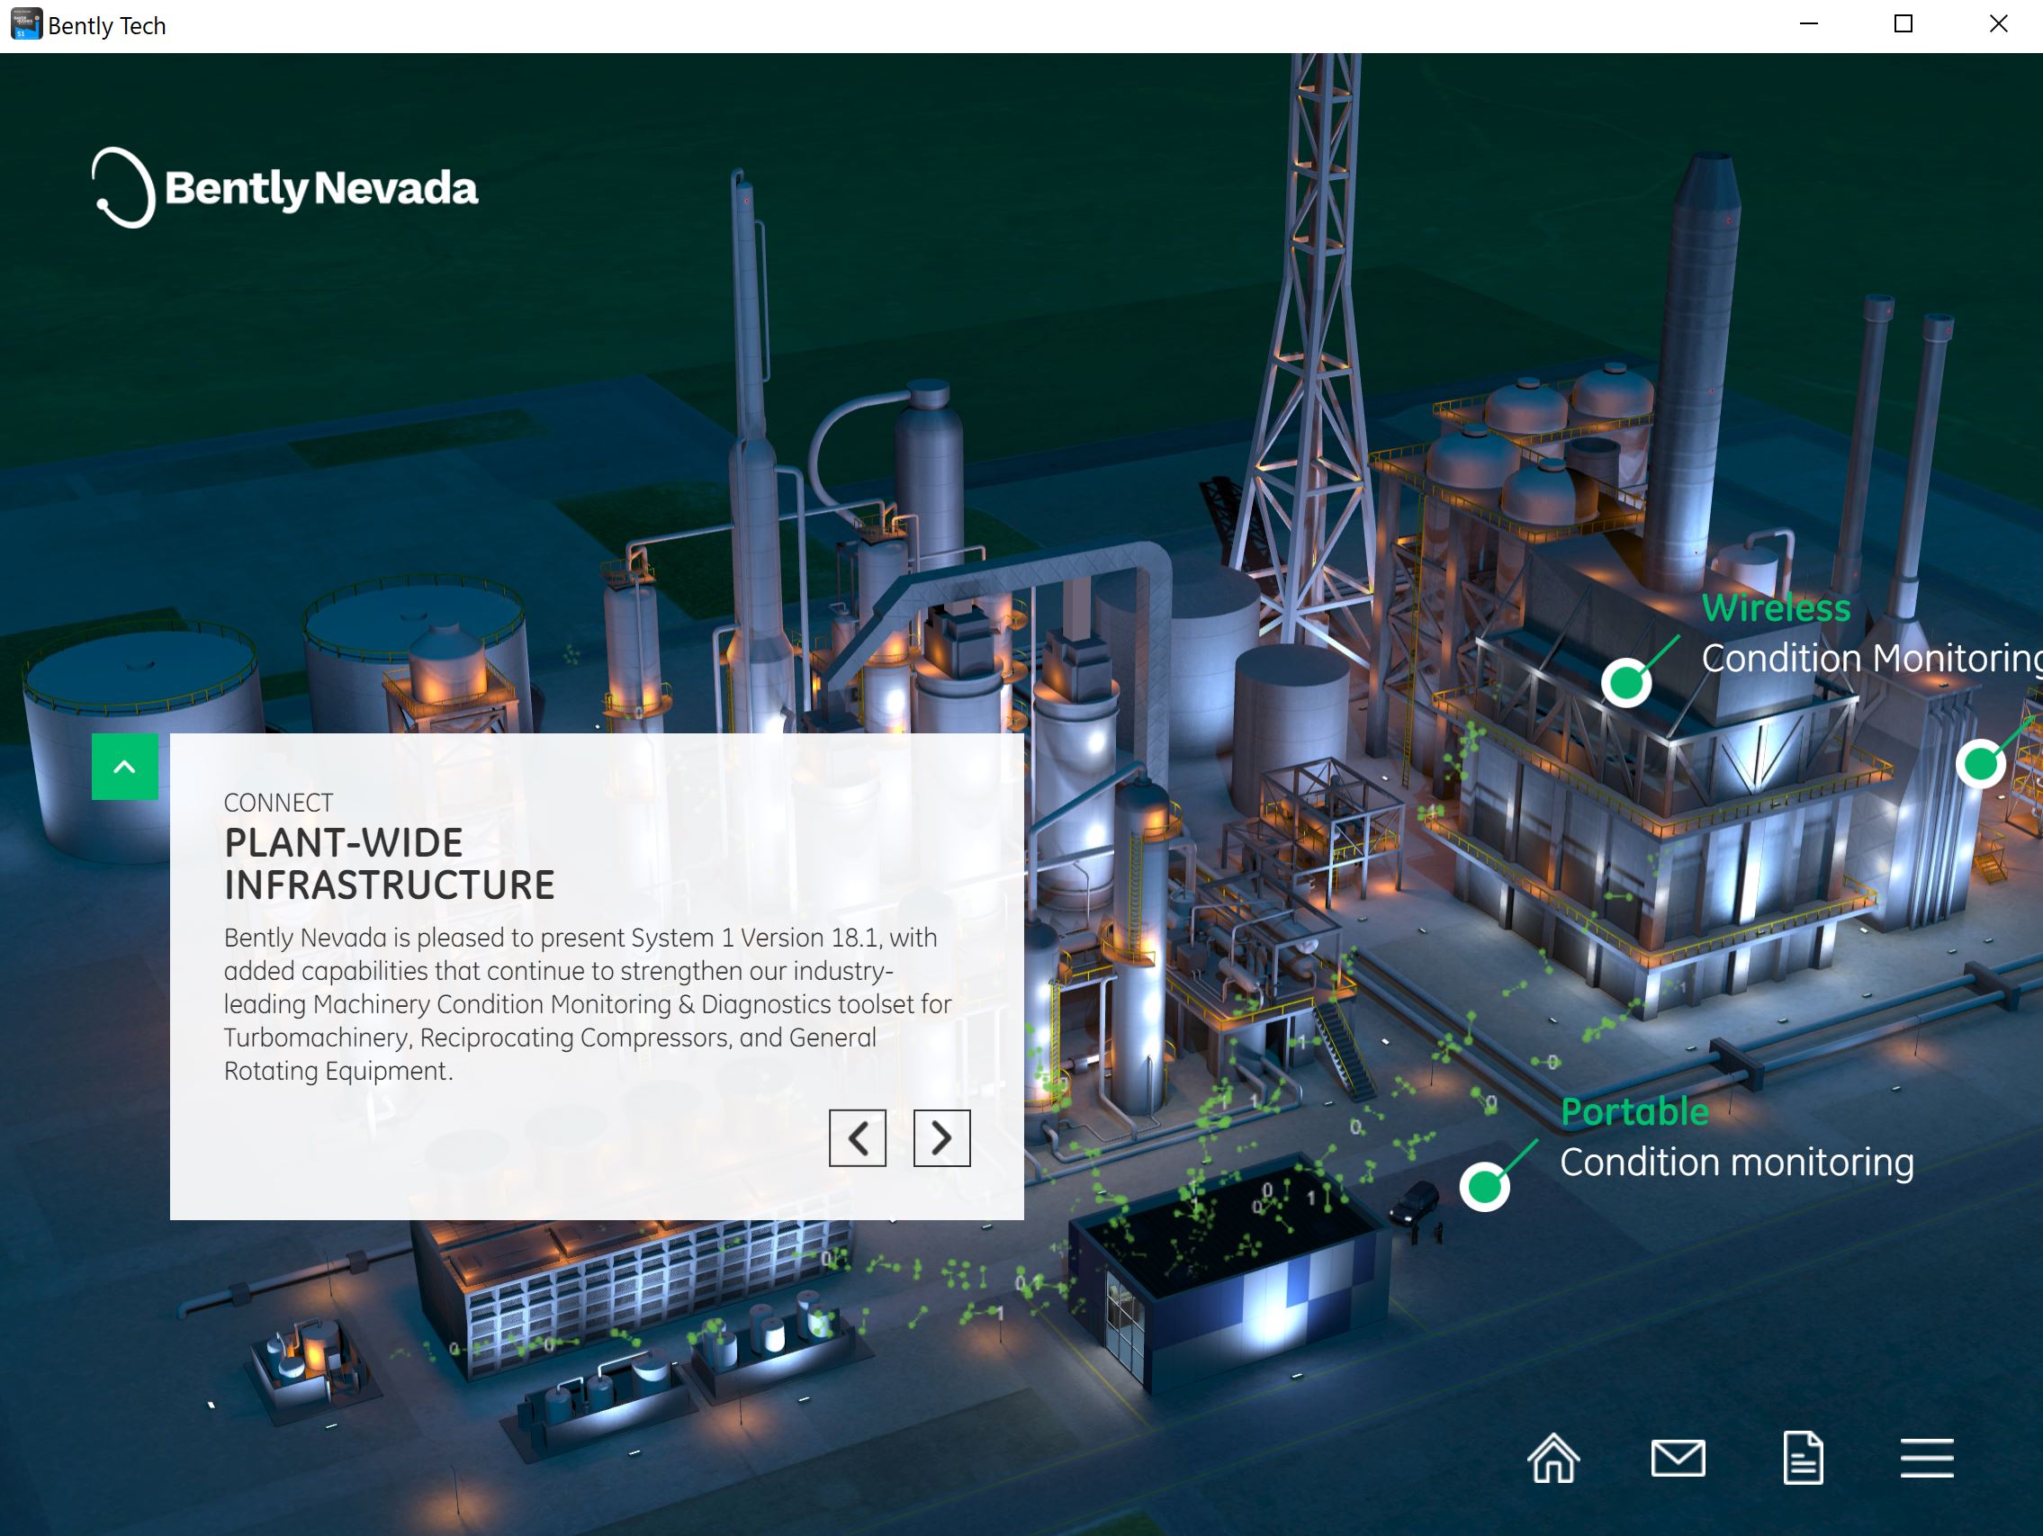This screenshot has width=2043, height=1536.
Task: Click the Bently Tech title bar icon
Action: [26, 24]
